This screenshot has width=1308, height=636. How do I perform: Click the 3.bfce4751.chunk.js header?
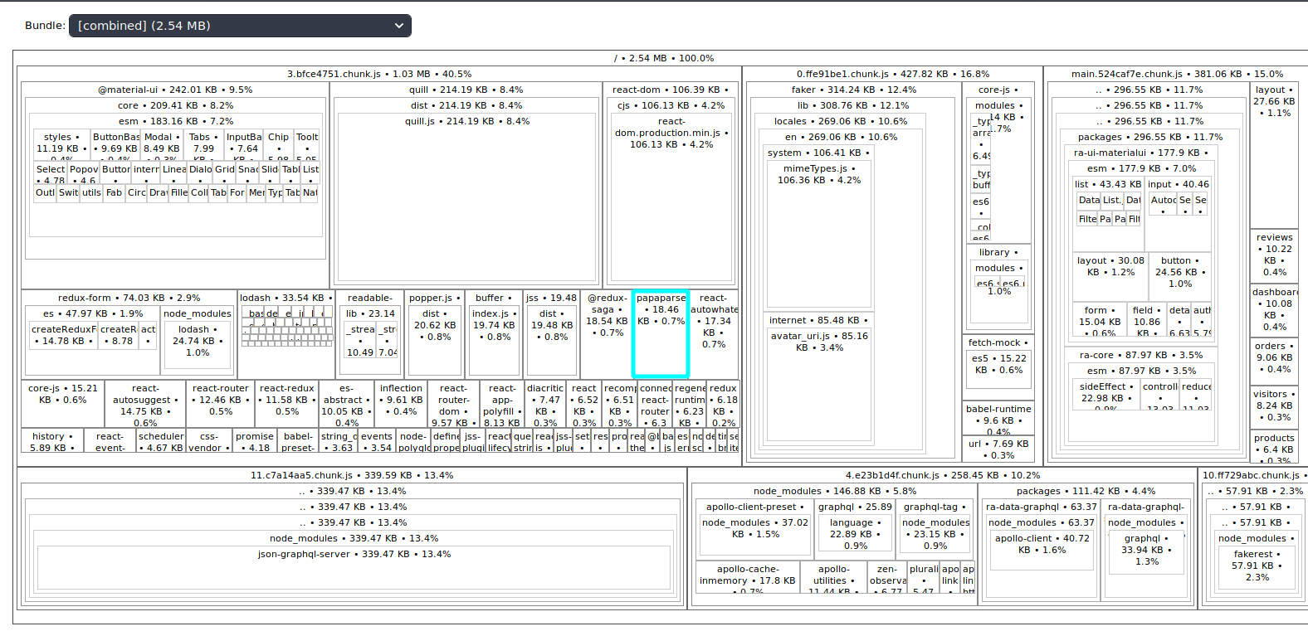tap(379, 74)
